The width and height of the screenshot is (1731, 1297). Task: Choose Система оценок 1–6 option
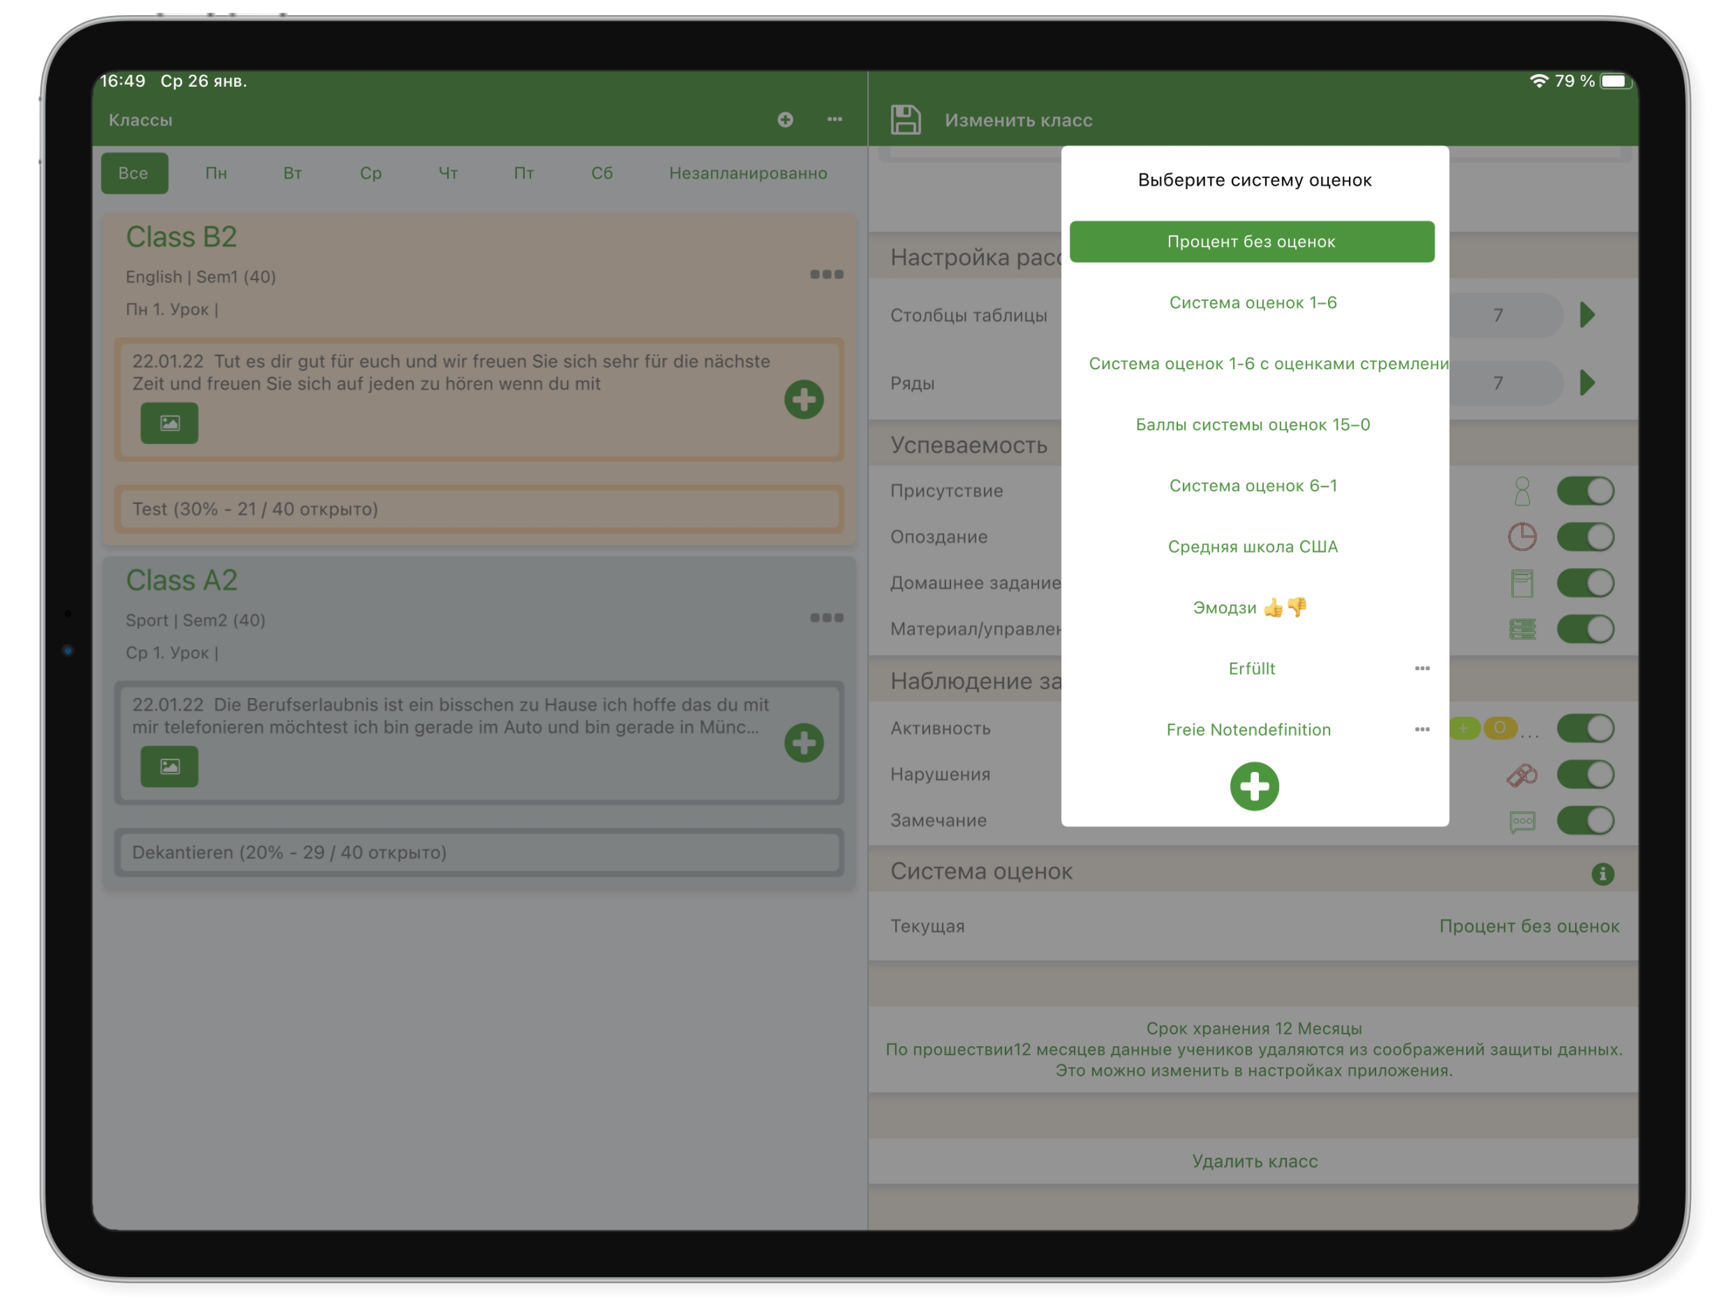point(1252,303)
